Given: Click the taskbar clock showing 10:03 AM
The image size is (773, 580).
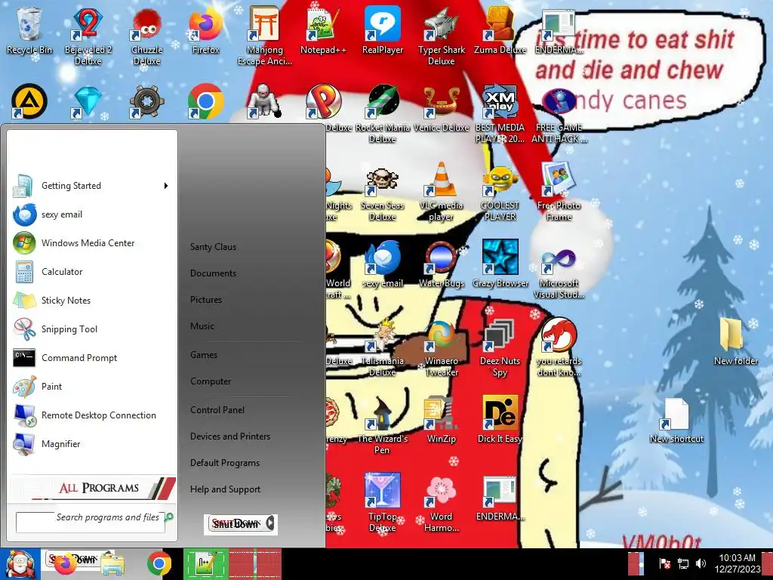Looking at the screenshot, I should click(738, 563).
